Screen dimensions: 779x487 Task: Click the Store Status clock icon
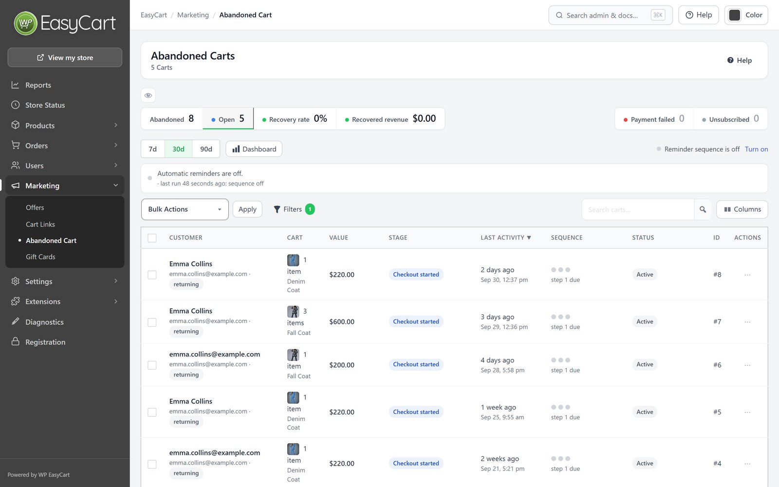(x=16, y=105)
